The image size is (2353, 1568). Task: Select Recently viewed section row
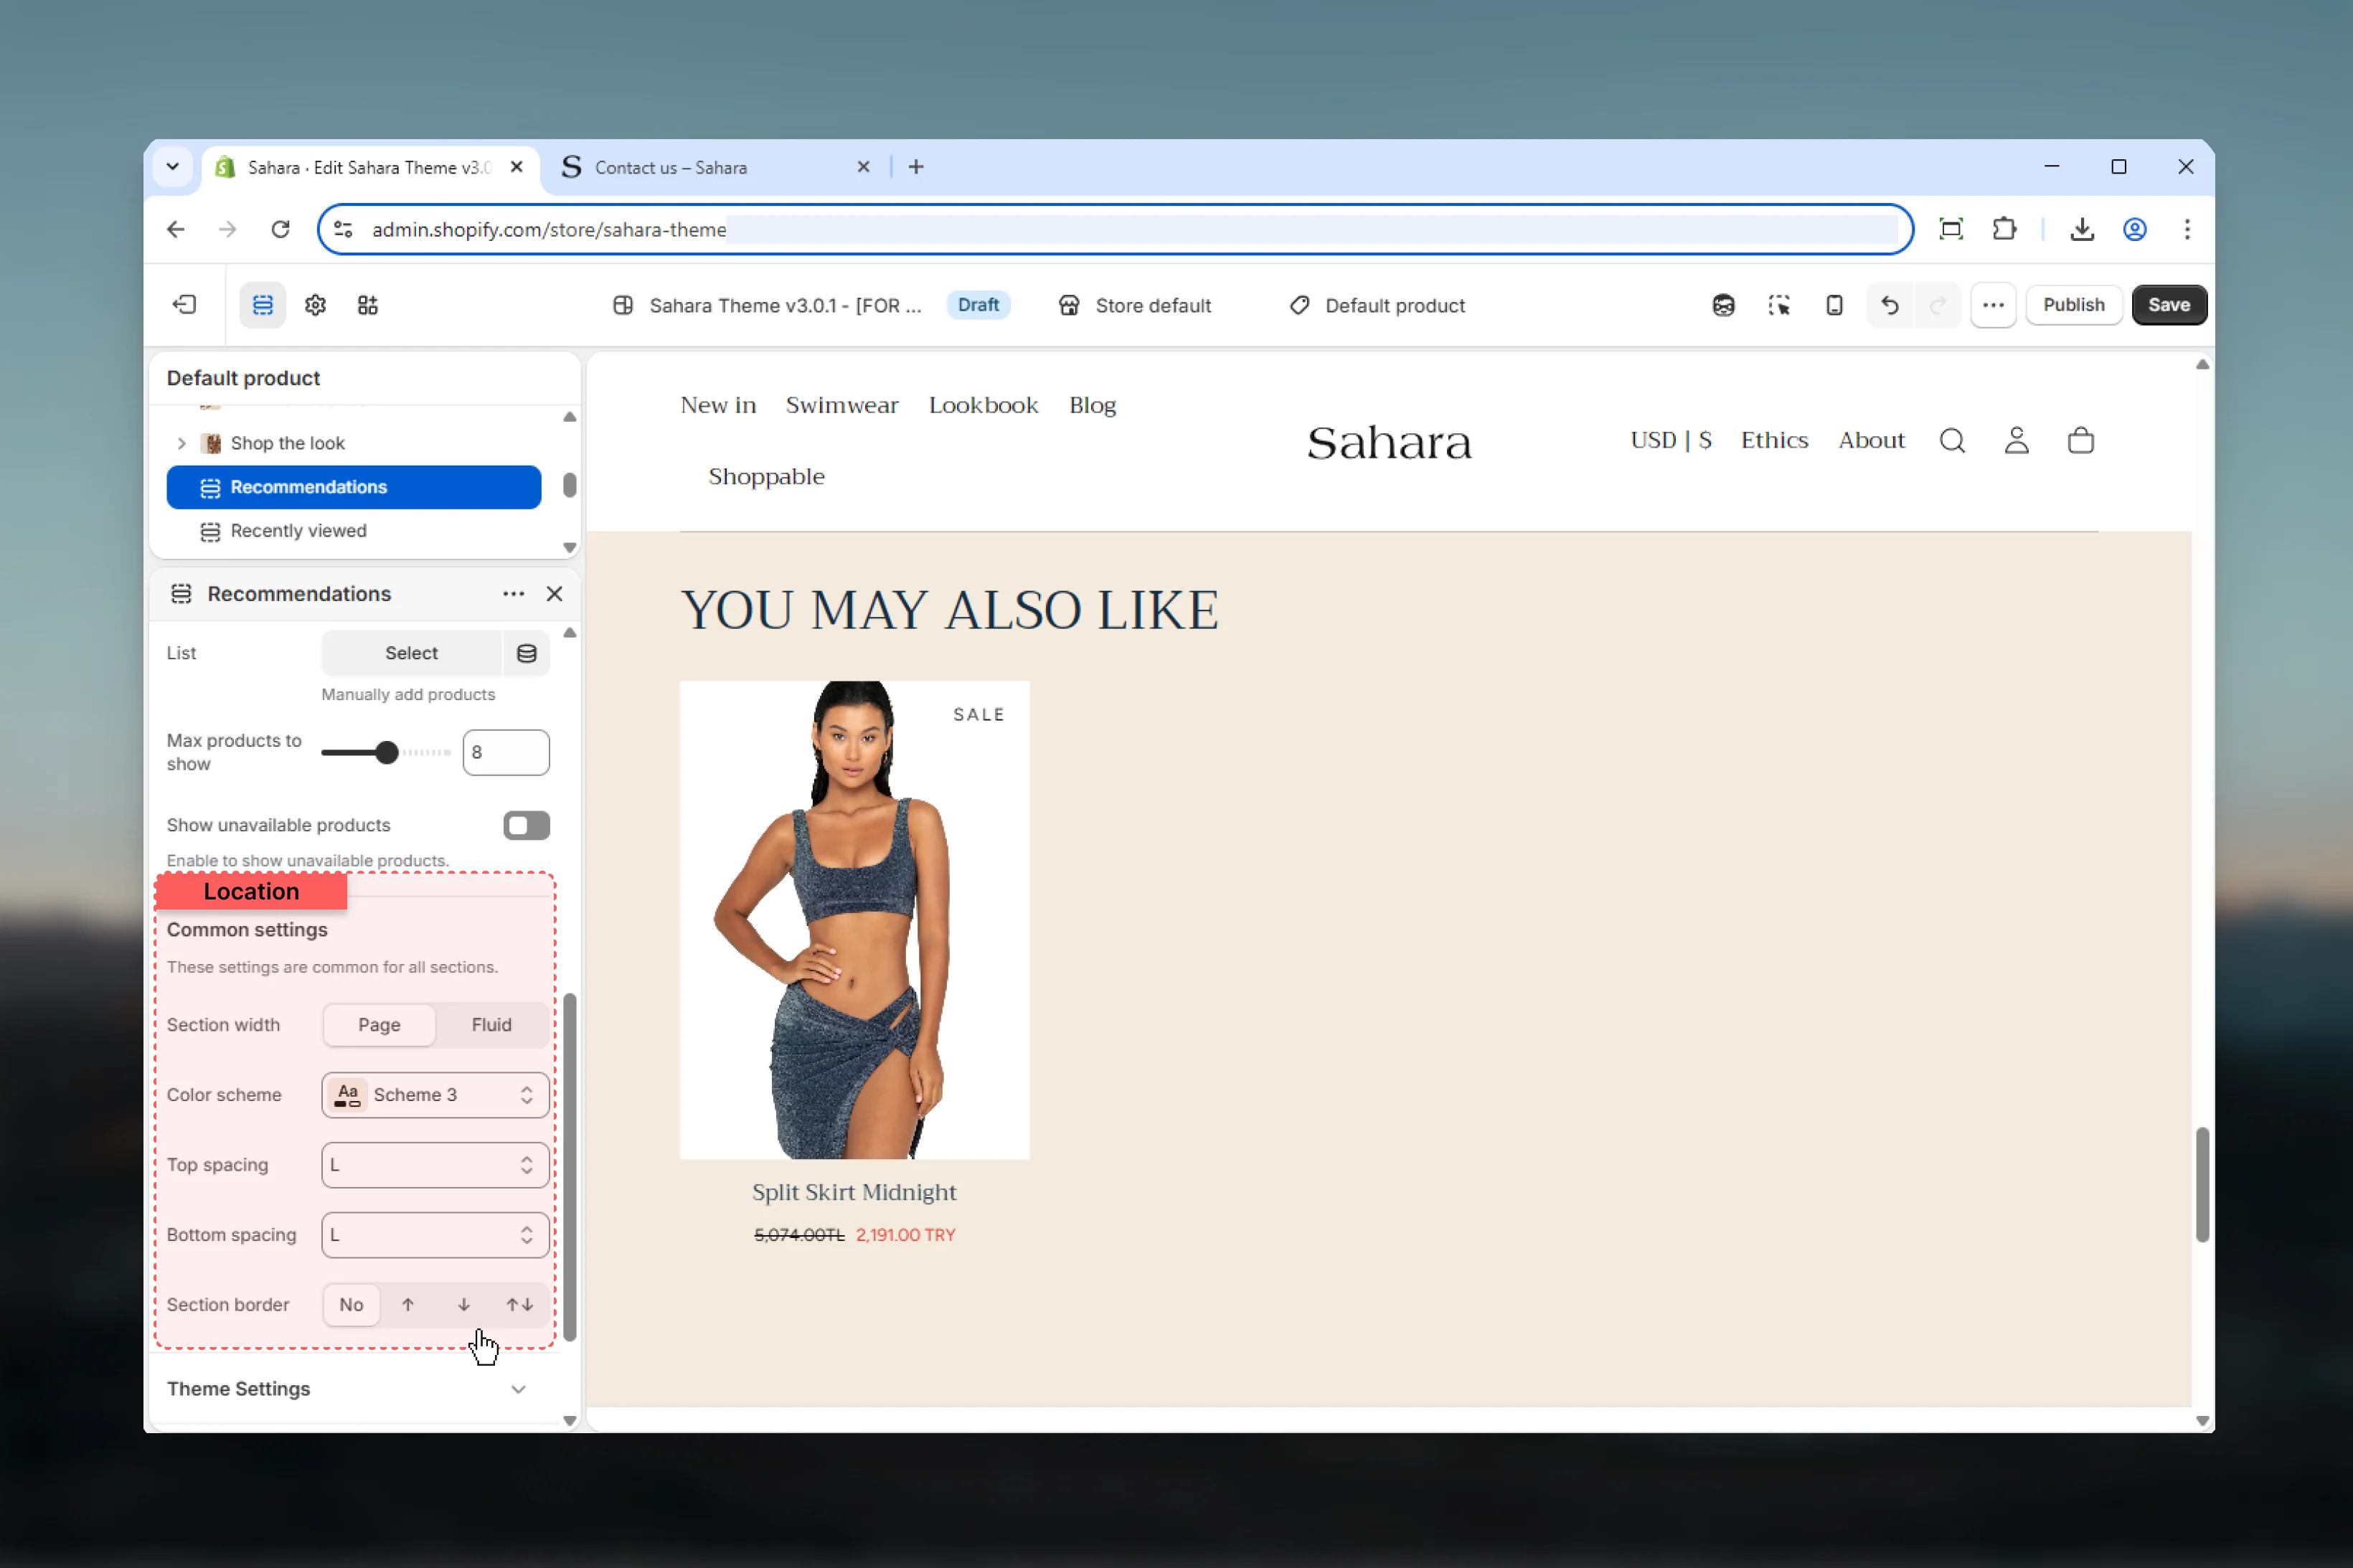point(354,531)
